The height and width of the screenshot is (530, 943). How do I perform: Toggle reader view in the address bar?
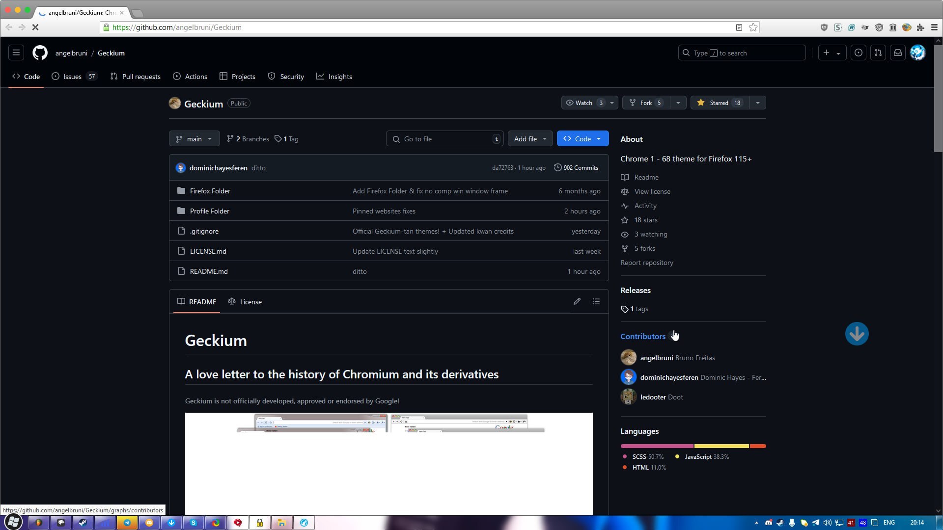pyautogui.click(x=739, y=27)
